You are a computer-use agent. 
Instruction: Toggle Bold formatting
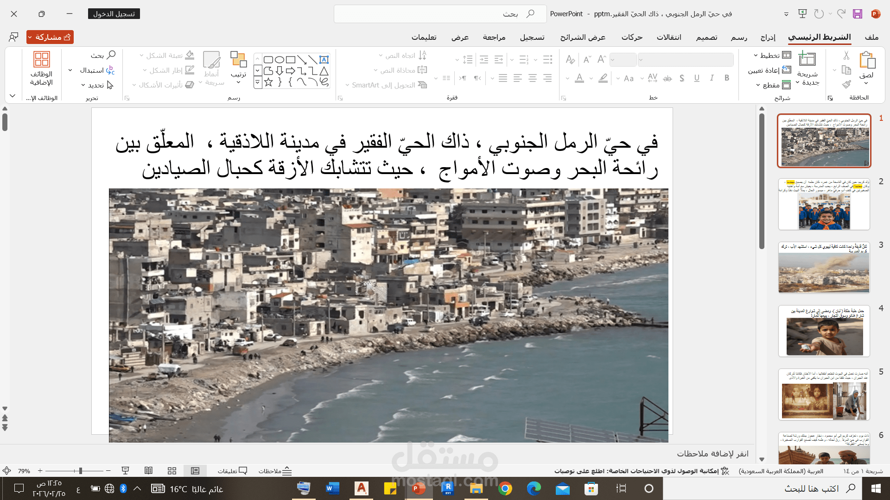pyautogui.click(x=726, y=78)
